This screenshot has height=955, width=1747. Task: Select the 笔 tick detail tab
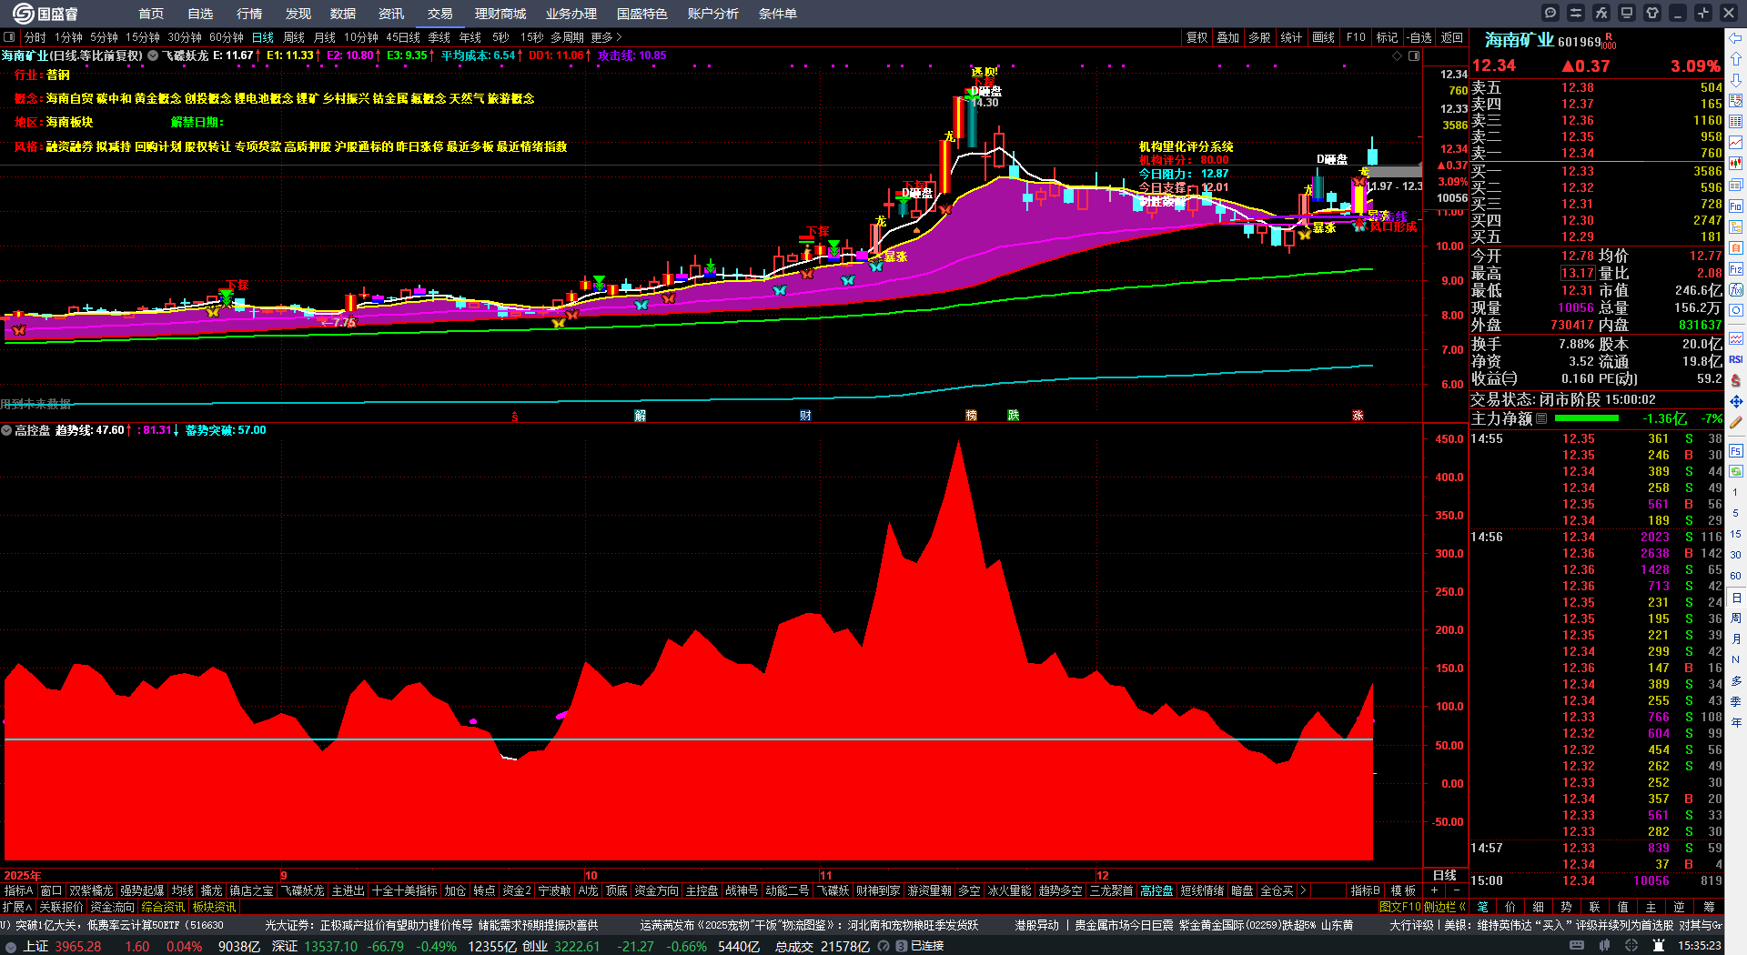click(x=1483, y=907)
